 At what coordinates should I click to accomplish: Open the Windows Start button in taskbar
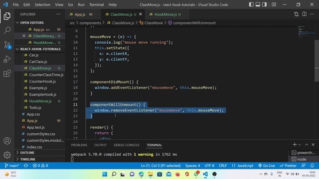pyautogui.click(x=105, y=174)
